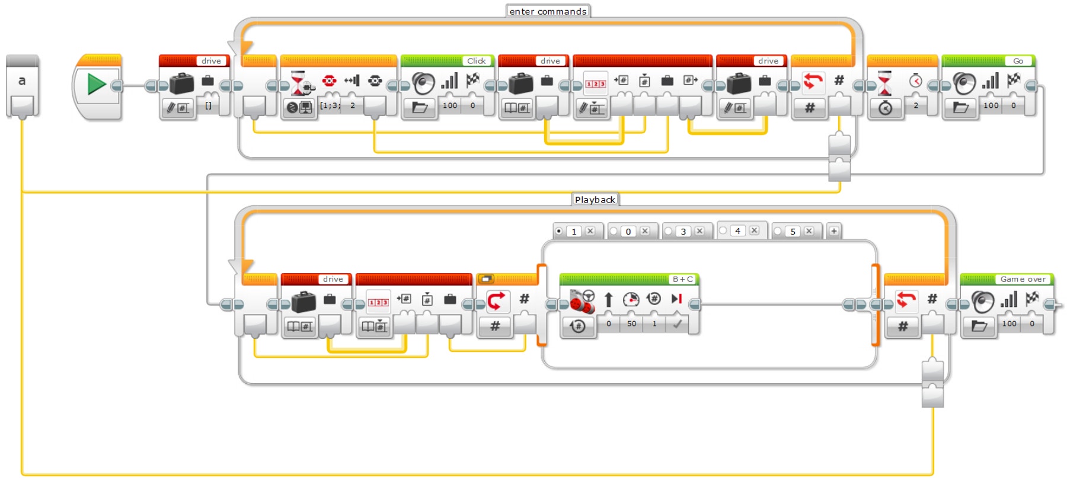Click the speaker icon on Click sound block
The height and width of the screenshot is (478, 1067).
[x=423, y=83]
